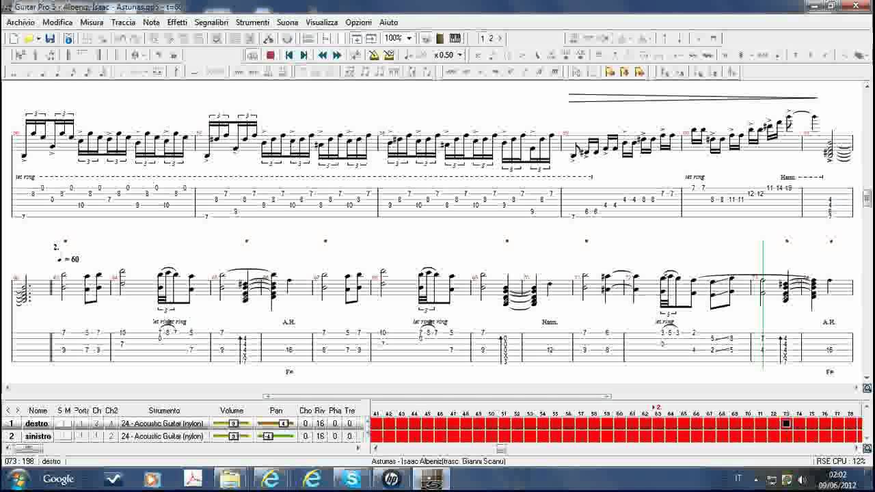This screenshot has height=492, width=875.
Task: Click the scissors cut icon
Action: click(269, 38)
